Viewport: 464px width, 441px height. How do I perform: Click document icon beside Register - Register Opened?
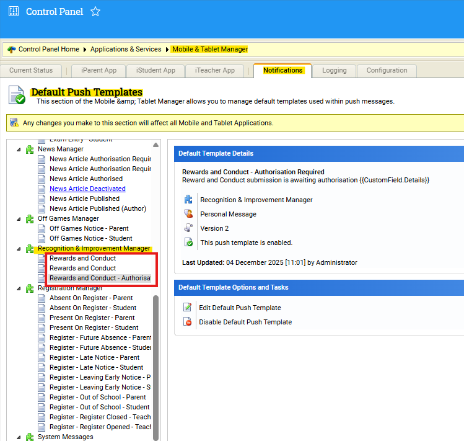[x=42, y=427]
